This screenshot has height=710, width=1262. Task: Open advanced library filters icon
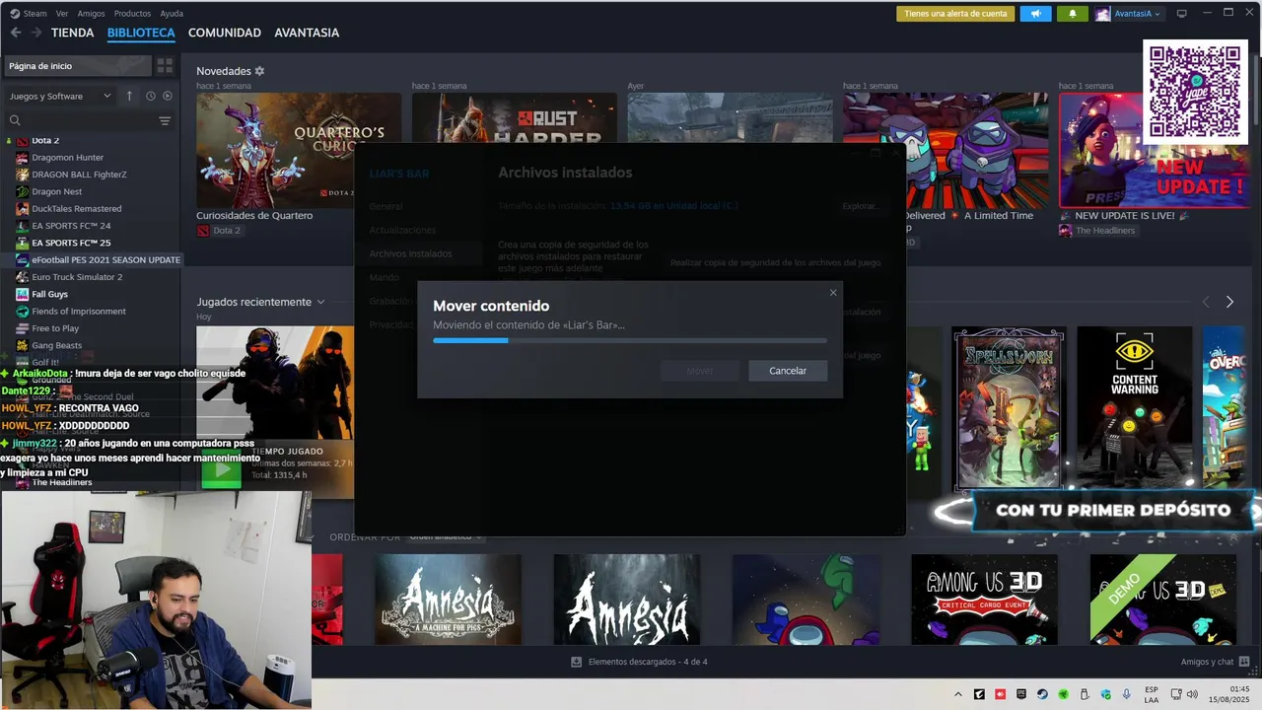pos(165,120)
